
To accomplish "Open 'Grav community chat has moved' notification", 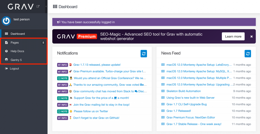I will [110, 91].
